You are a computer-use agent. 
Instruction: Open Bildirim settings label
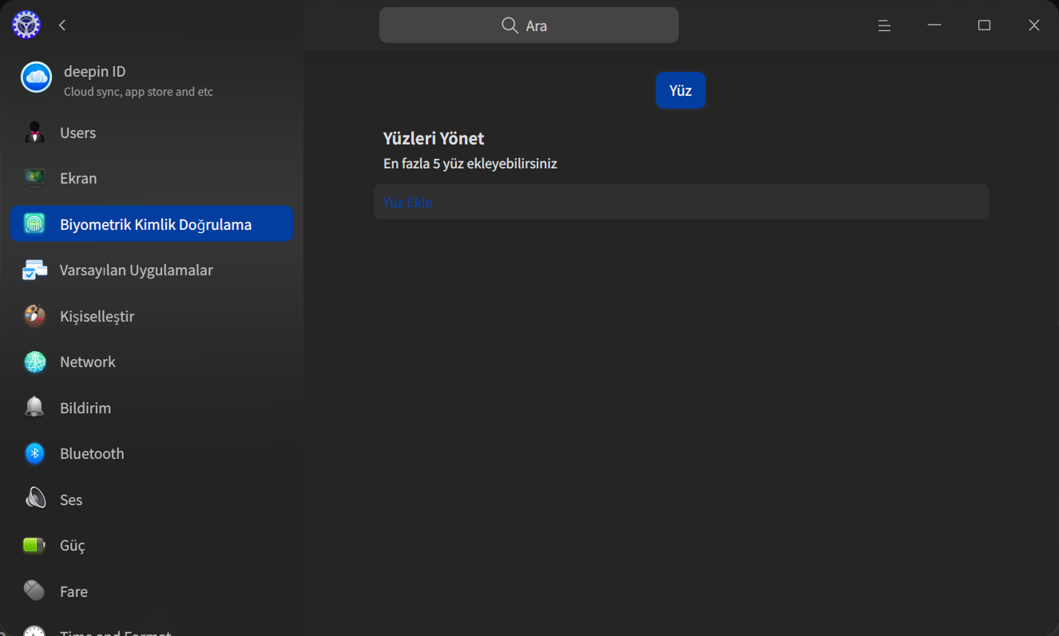(x=85, y=408)
